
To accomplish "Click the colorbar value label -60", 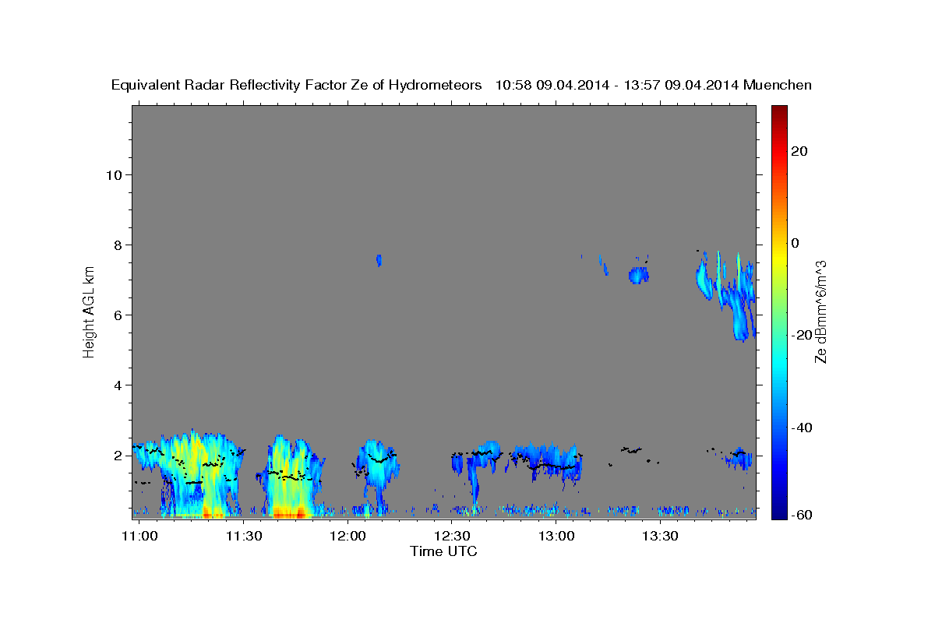I will coord(801,514).
